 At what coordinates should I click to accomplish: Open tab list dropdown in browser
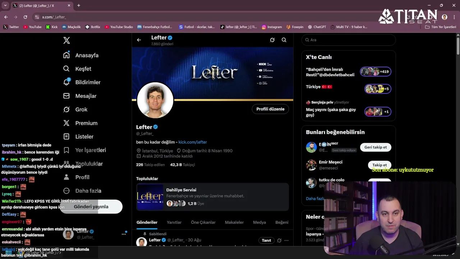[5, 5]
